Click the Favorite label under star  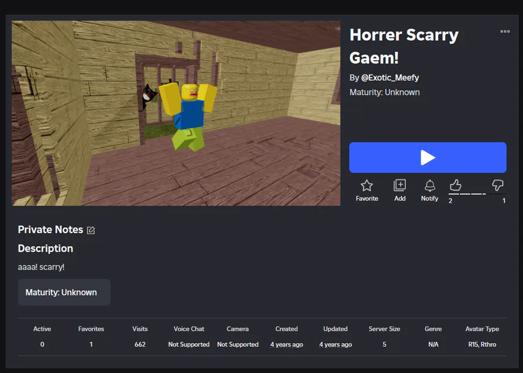(367, 198)
